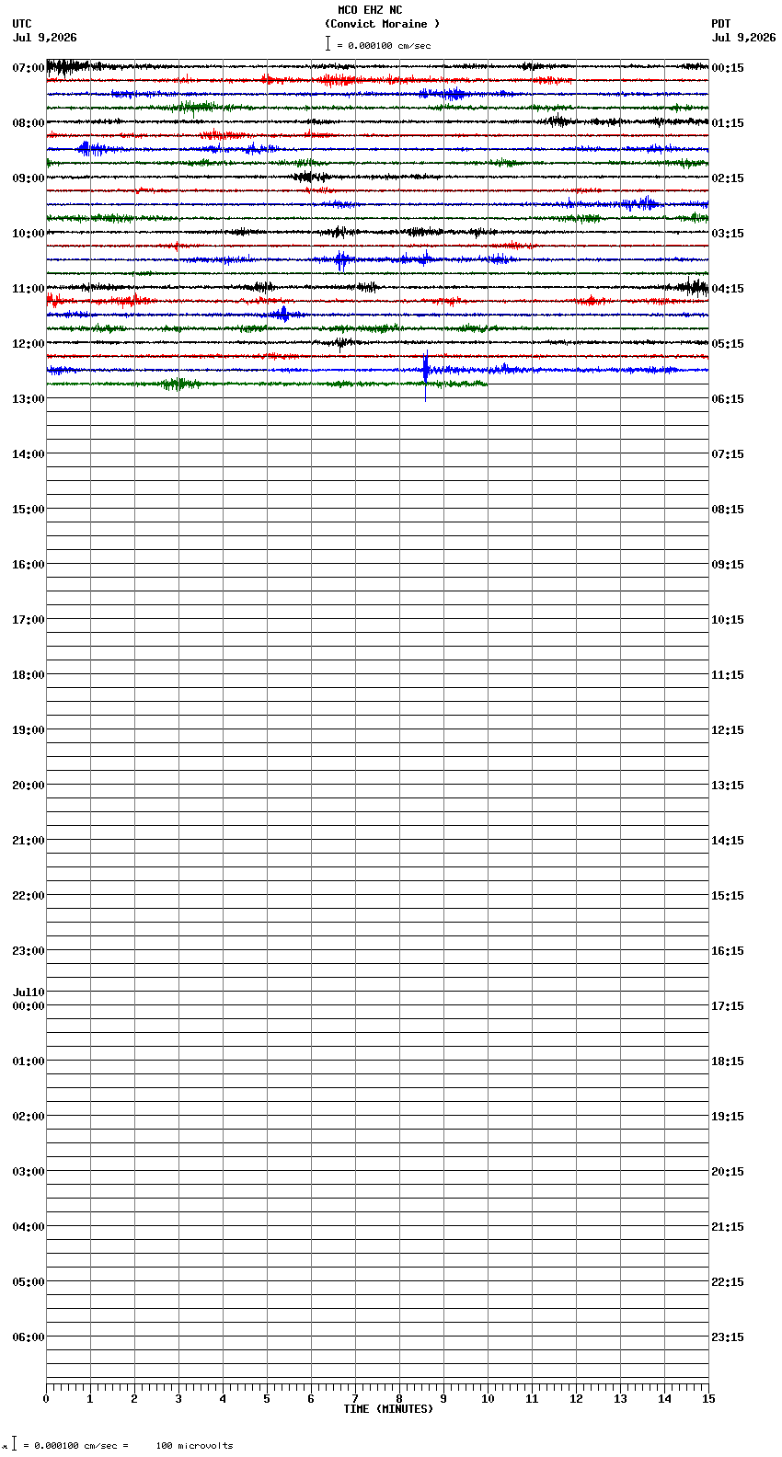Viewport: 782px width, 1457px height.
Task: Click the '03:15' PDT time label
Action: coord(728,234)
